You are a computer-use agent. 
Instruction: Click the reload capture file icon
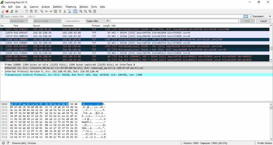tap(36, 11)
